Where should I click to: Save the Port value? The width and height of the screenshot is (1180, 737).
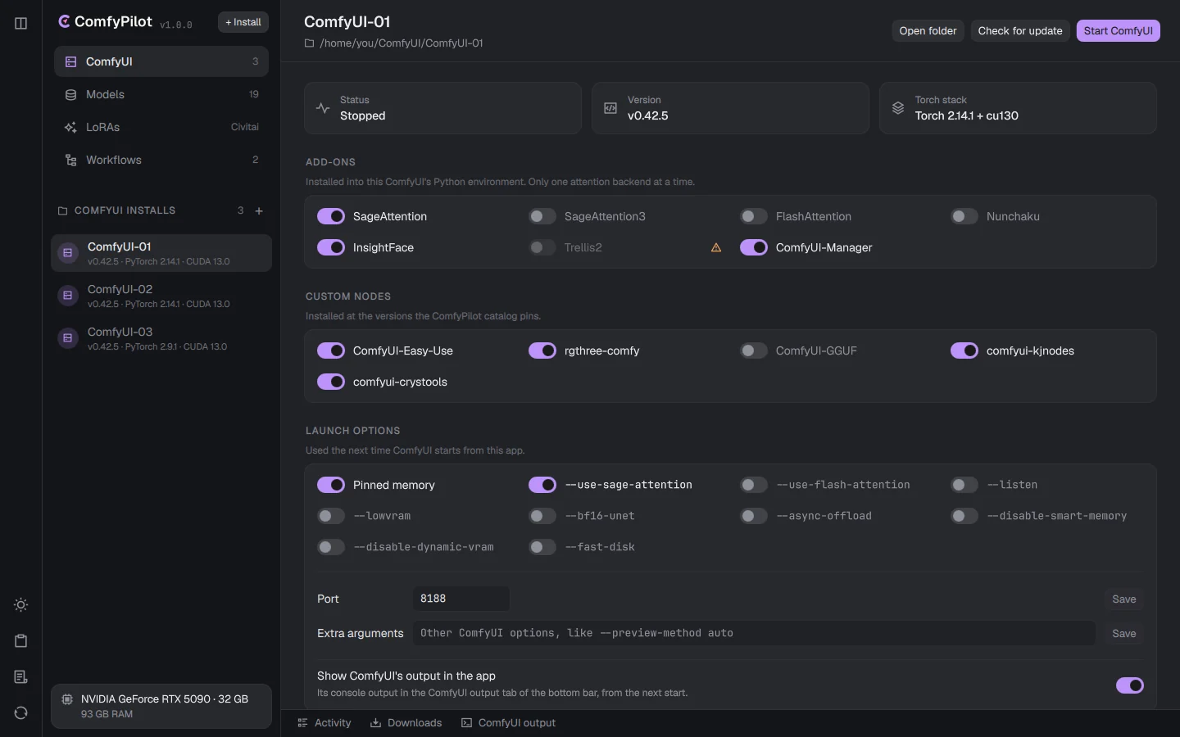pyautogui.click(x=1124, y=599)
